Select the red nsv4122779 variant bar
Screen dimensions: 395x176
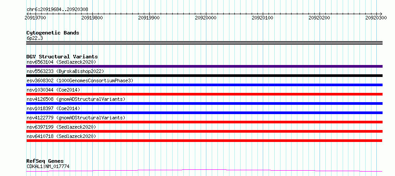point(204,122)
